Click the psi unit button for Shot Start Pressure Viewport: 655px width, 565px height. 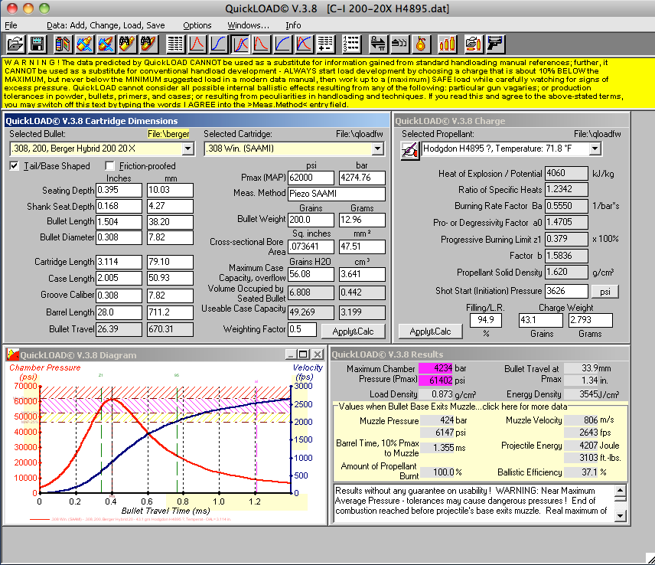coord(604,291)
